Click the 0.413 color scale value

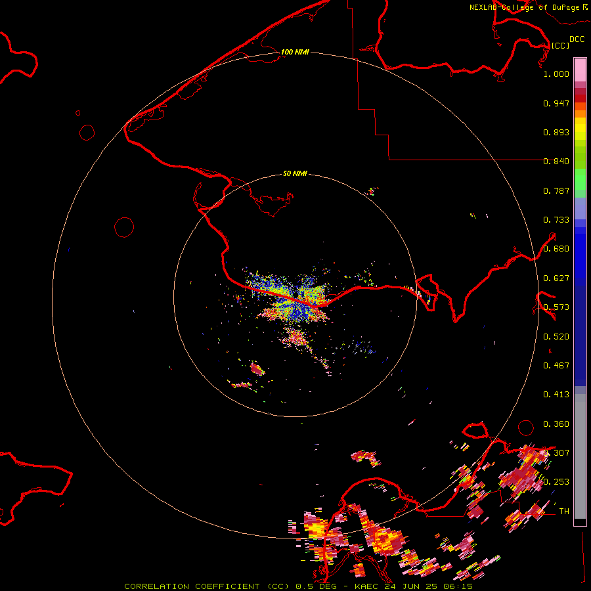(556, 395)
